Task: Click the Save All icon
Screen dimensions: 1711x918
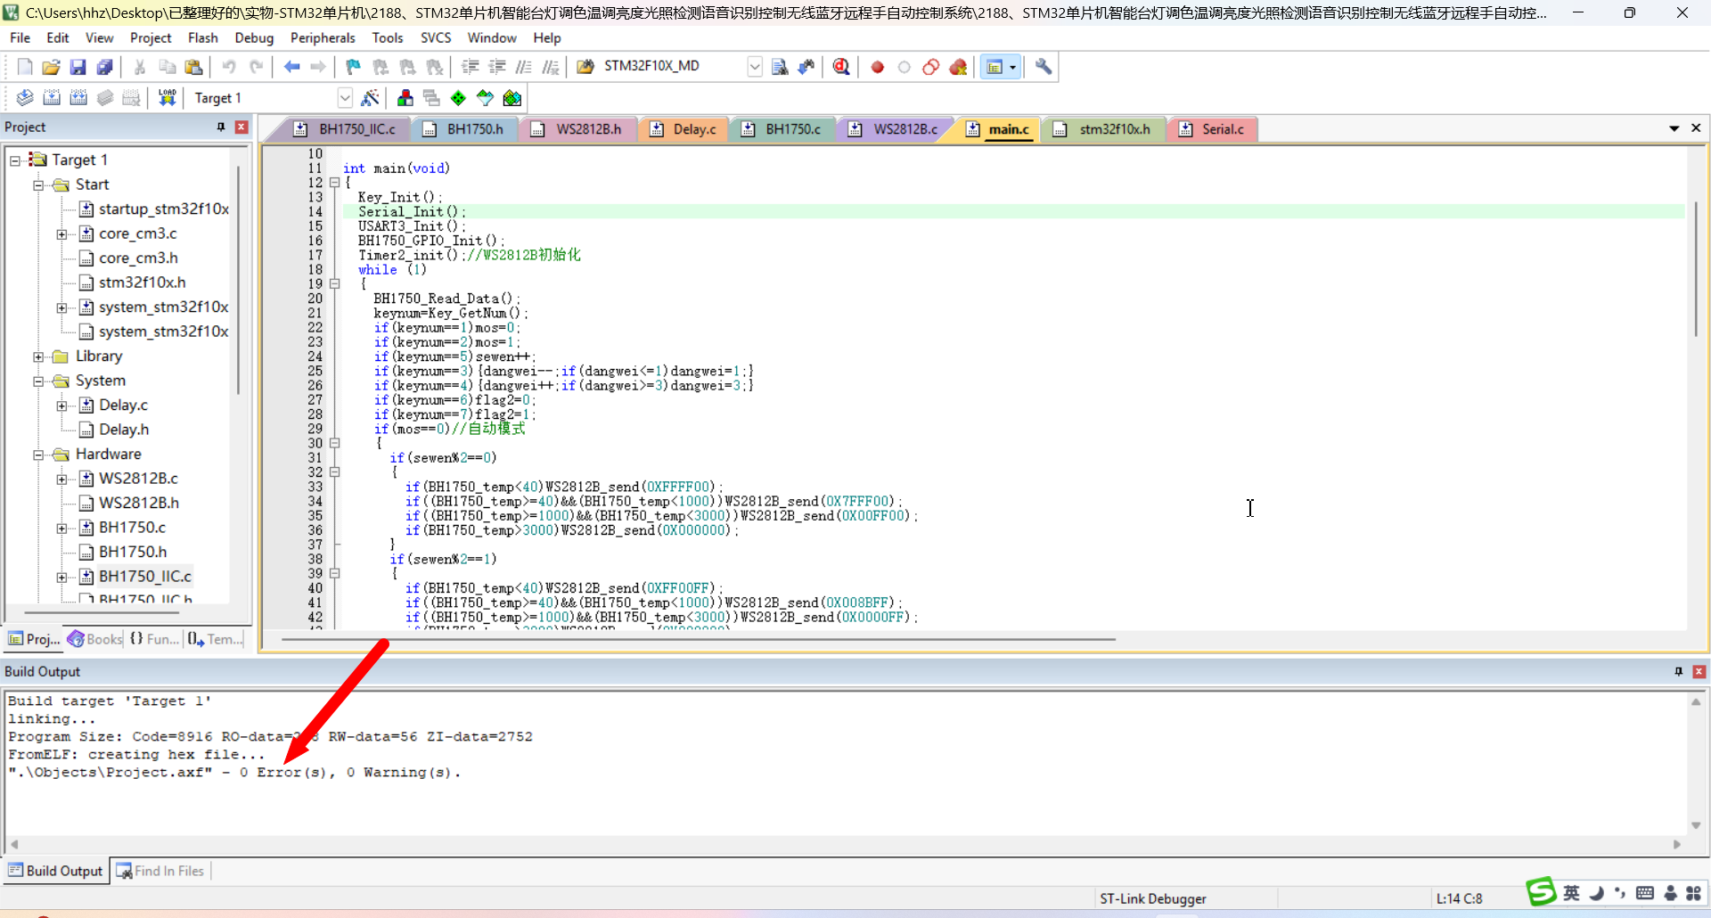Action: point(105,67)
